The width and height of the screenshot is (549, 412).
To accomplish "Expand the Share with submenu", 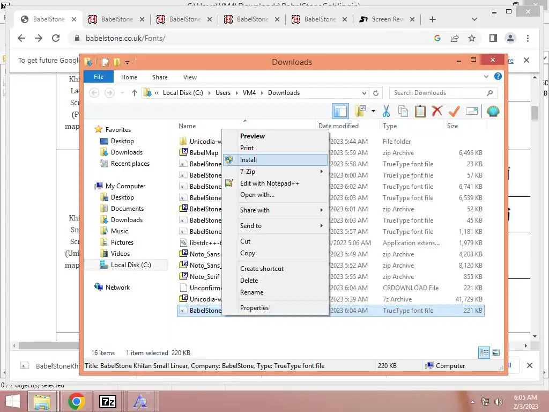I will (276, 210).
